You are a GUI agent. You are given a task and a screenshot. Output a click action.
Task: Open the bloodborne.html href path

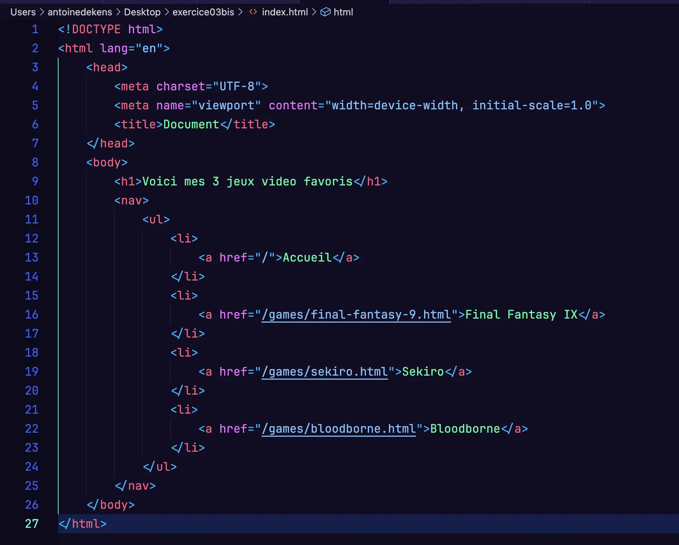pyautogui.click(x=338, y=429)
